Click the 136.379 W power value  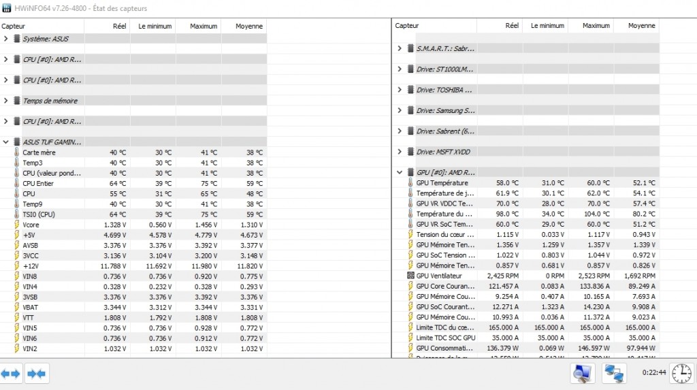click(502, 348)
